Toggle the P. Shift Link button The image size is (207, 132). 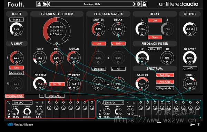click(17, 68)
